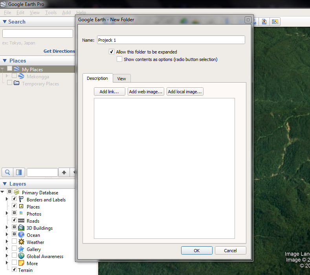Expand the 3D Buildings layer

click(x=7, y=227)
